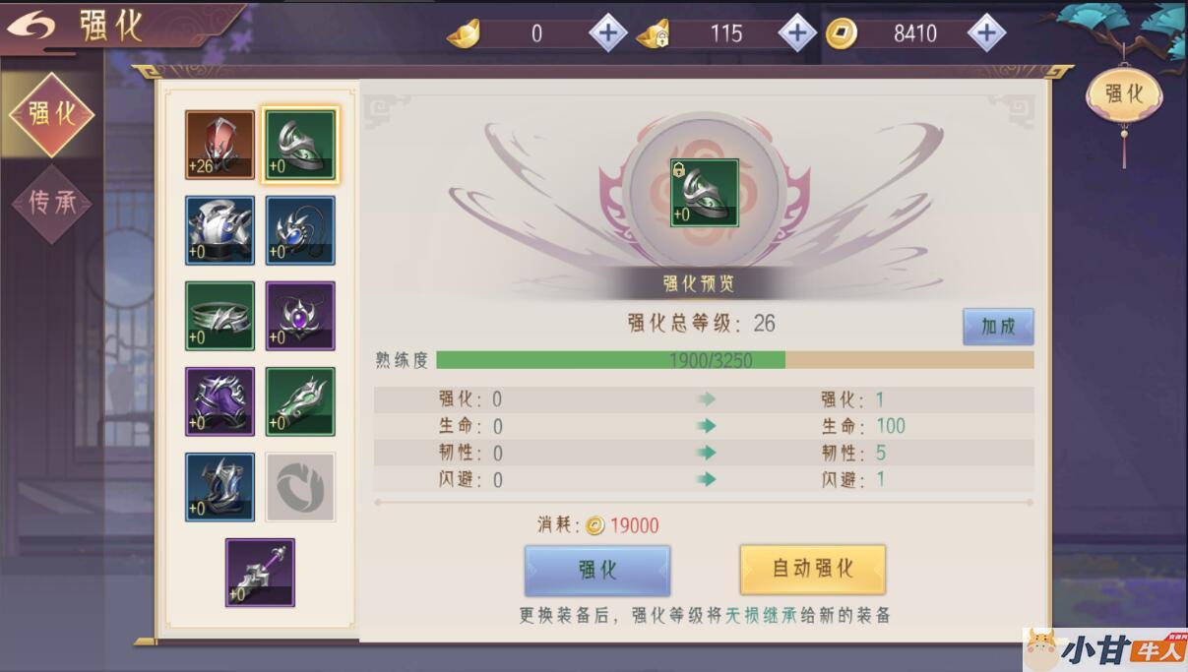Viewport: 1188px width, 672px height.
Task: Switch to the 传承 side tab
Action: (51, 203)
